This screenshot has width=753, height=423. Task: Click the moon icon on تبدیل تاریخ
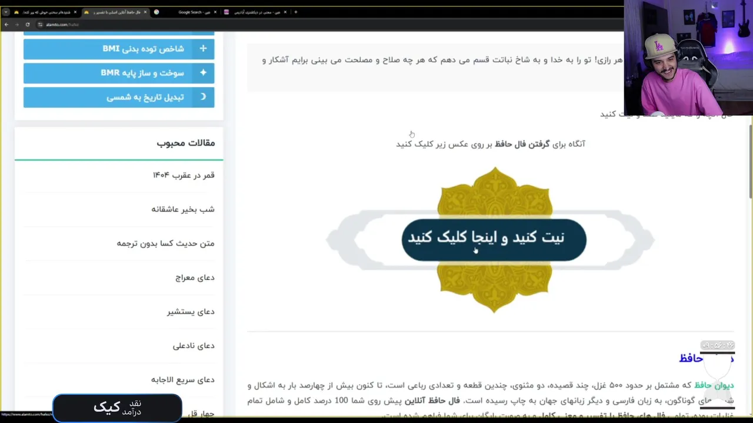[203, 97]
